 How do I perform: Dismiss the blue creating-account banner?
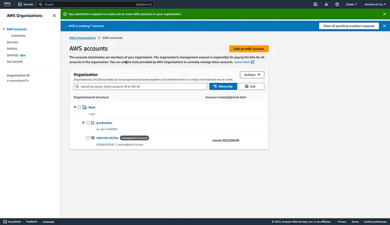point(384,26)
